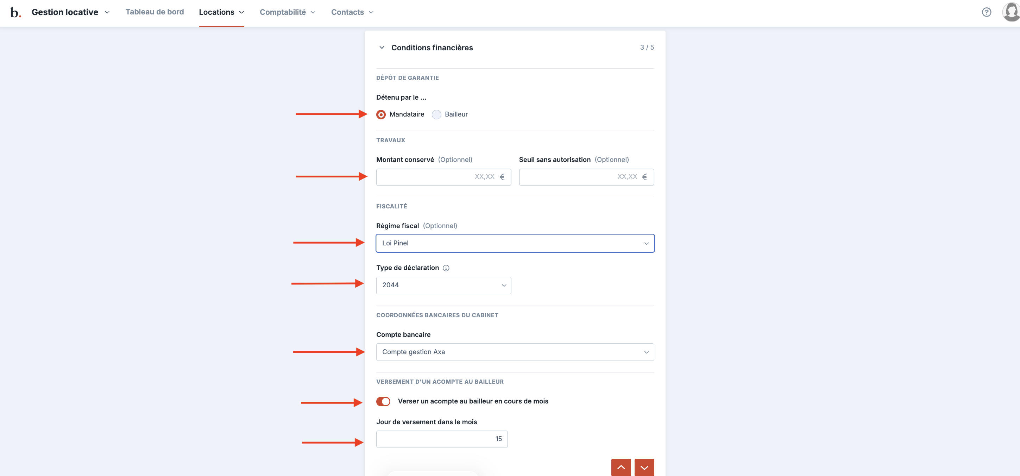The width and height of the screenshot is (1020, 476).
Task: Click the info icon beside Type de déclaration
Action: [446, 268]
